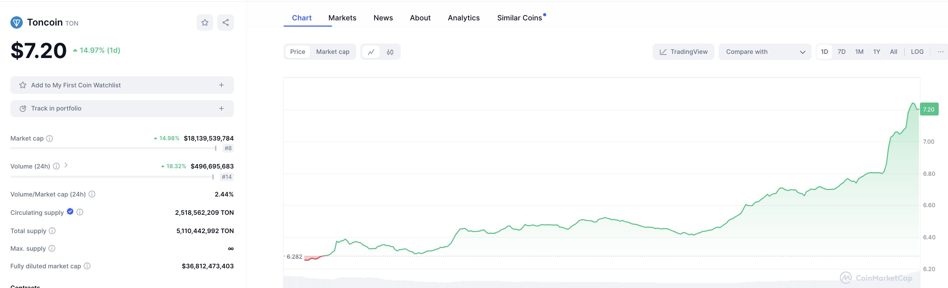The width and height of the screenshot is (948, 288).
Task: Open the Max. supply info icon
Action: [52, 248]
